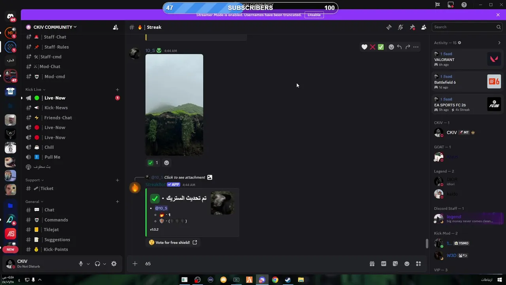The height and width of the screenshot is (285, 506).
Task: Open microphone input device dropdown
Action: 88,264
